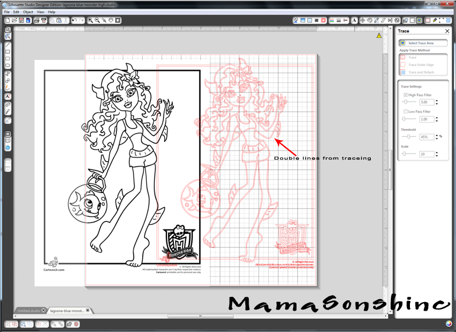456x332 pixels.
Task: Enable the Low Pass Filter checkbox
Action: pyautogui.click(x=406, y=112)
